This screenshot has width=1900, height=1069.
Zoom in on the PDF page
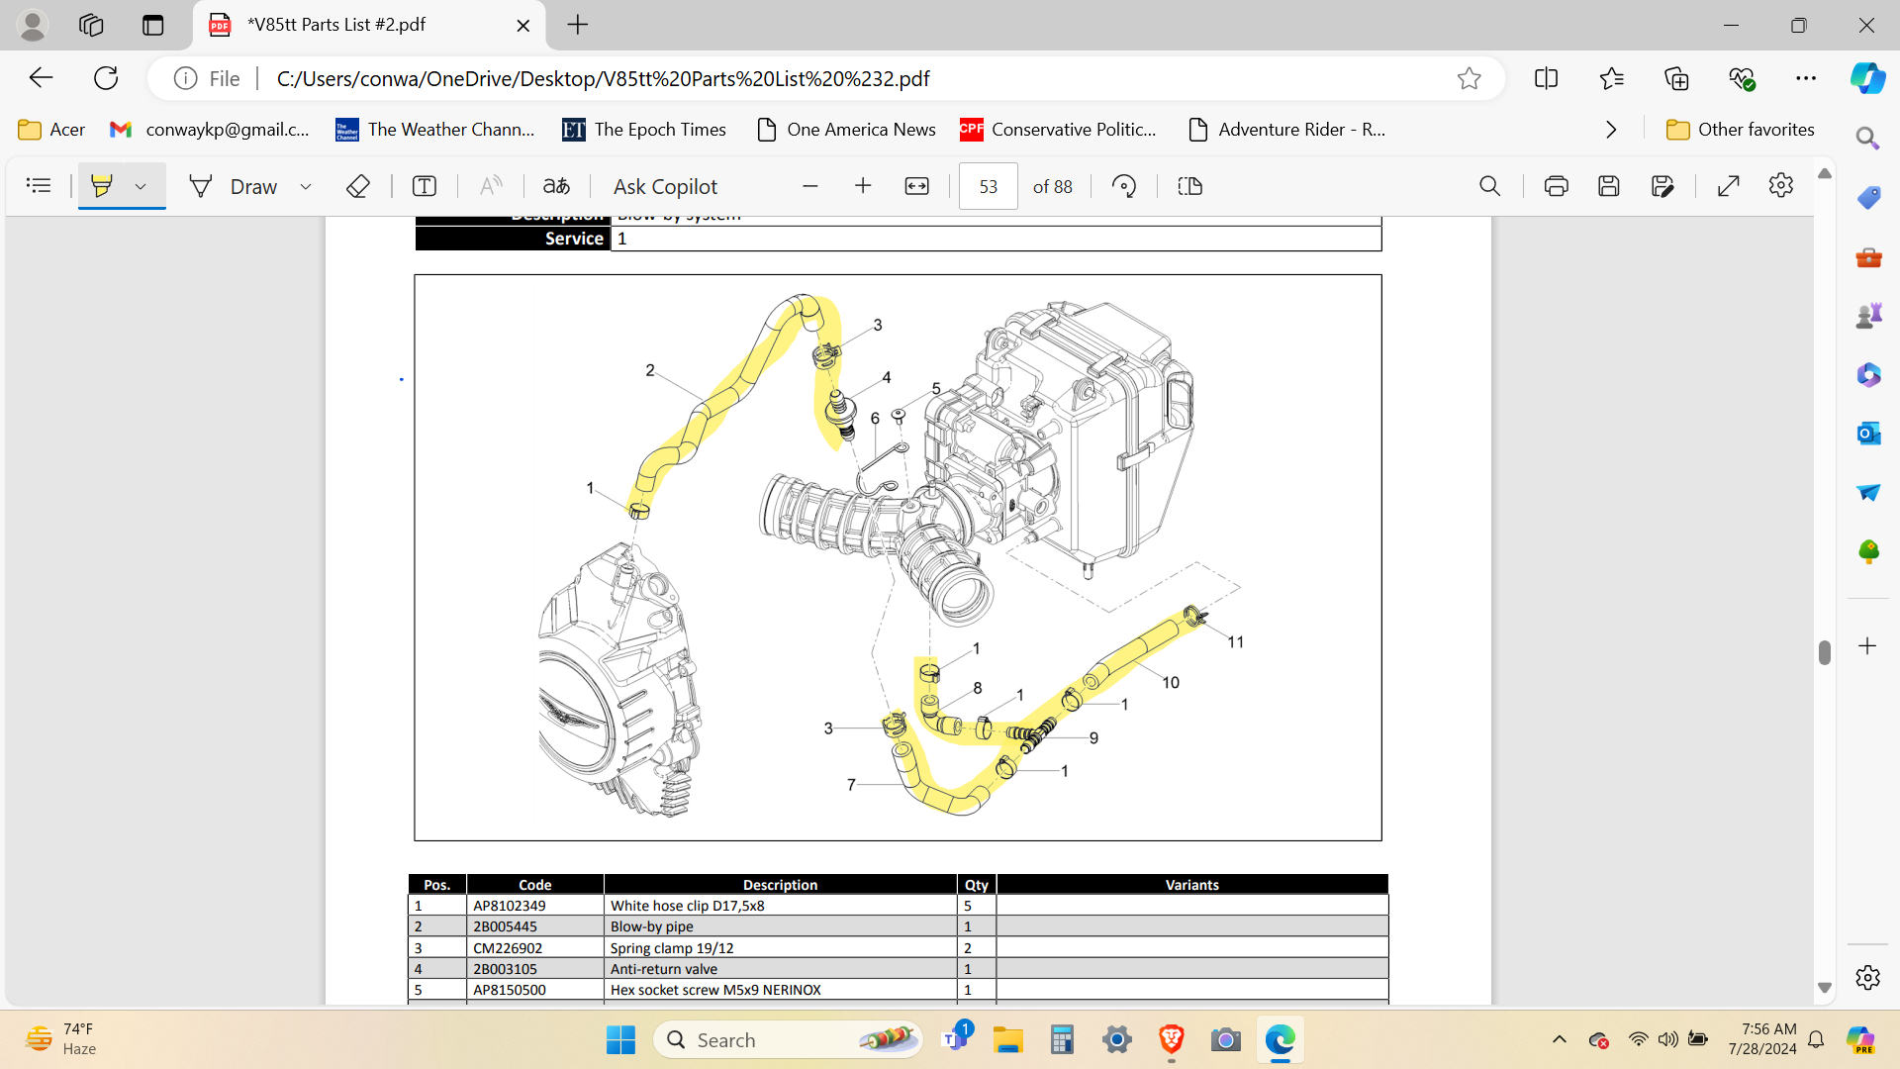click(863, 186)
